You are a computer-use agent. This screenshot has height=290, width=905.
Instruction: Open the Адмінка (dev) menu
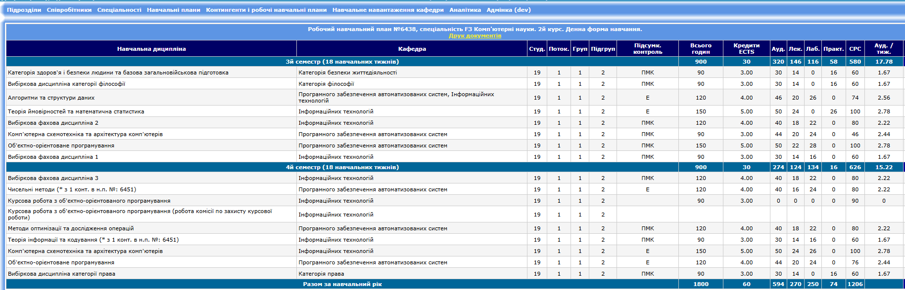coord(509,10)
